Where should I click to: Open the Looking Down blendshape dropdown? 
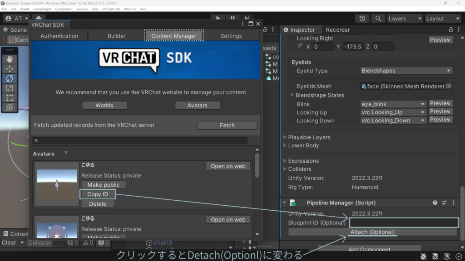click(x=393, y=121)
